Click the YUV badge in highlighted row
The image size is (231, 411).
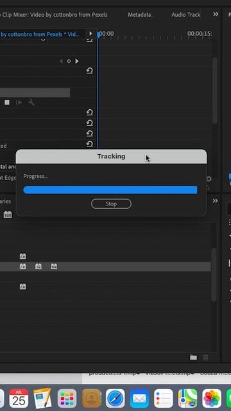(54, 267)
